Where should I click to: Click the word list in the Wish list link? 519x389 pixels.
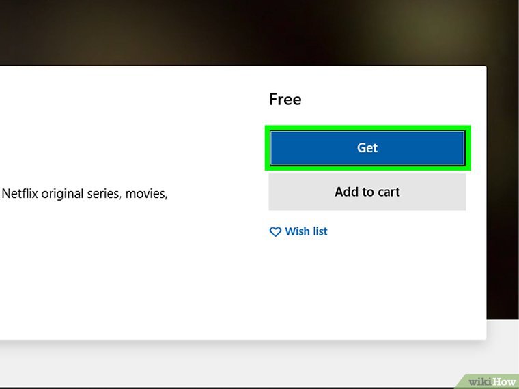point(320,231)
